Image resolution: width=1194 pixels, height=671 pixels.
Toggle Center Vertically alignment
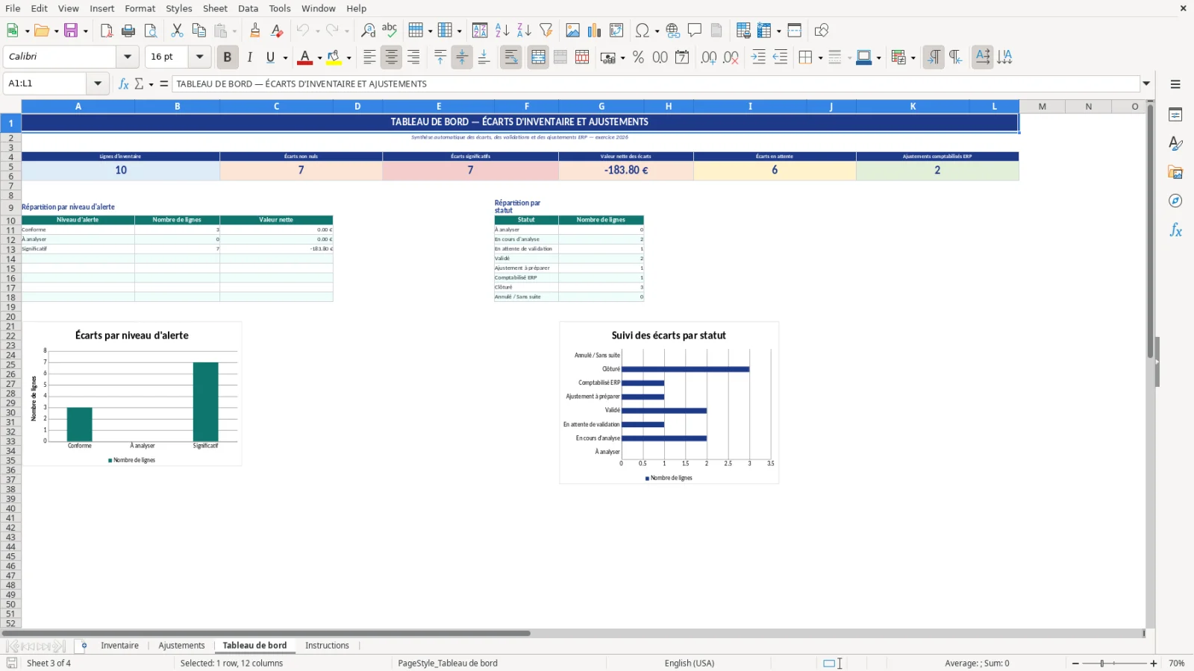tap(462, 57)
